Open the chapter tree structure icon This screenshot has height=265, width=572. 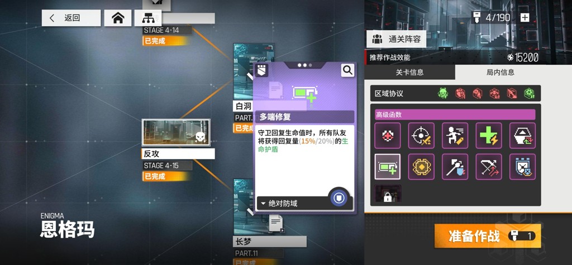click(x=147, y=18)
